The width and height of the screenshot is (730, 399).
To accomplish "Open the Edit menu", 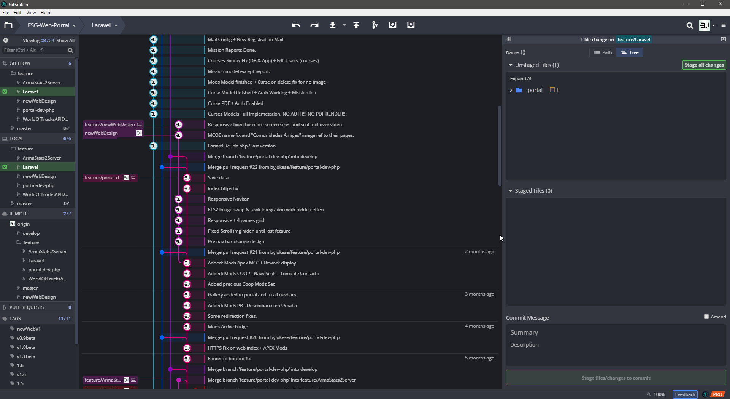I will coord(17,13).
